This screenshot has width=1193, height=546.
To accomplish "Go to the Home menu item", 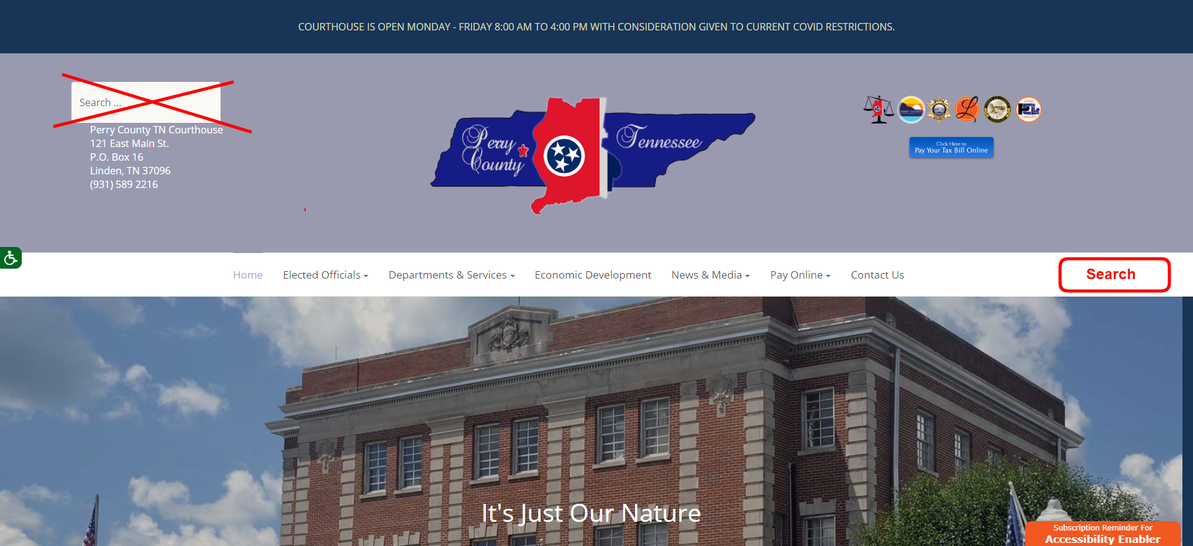I will 248,275.
